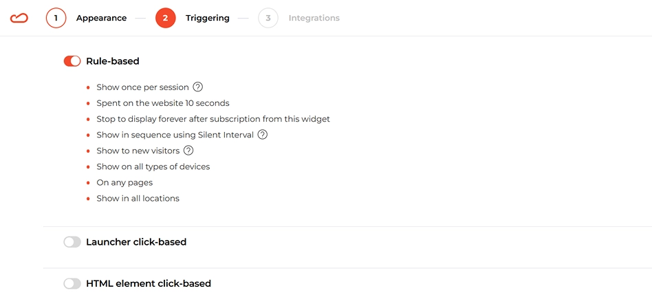Screen dimensions: 652x306
Task: Click step 3 grey circle icon
Action: click(268, 19)
